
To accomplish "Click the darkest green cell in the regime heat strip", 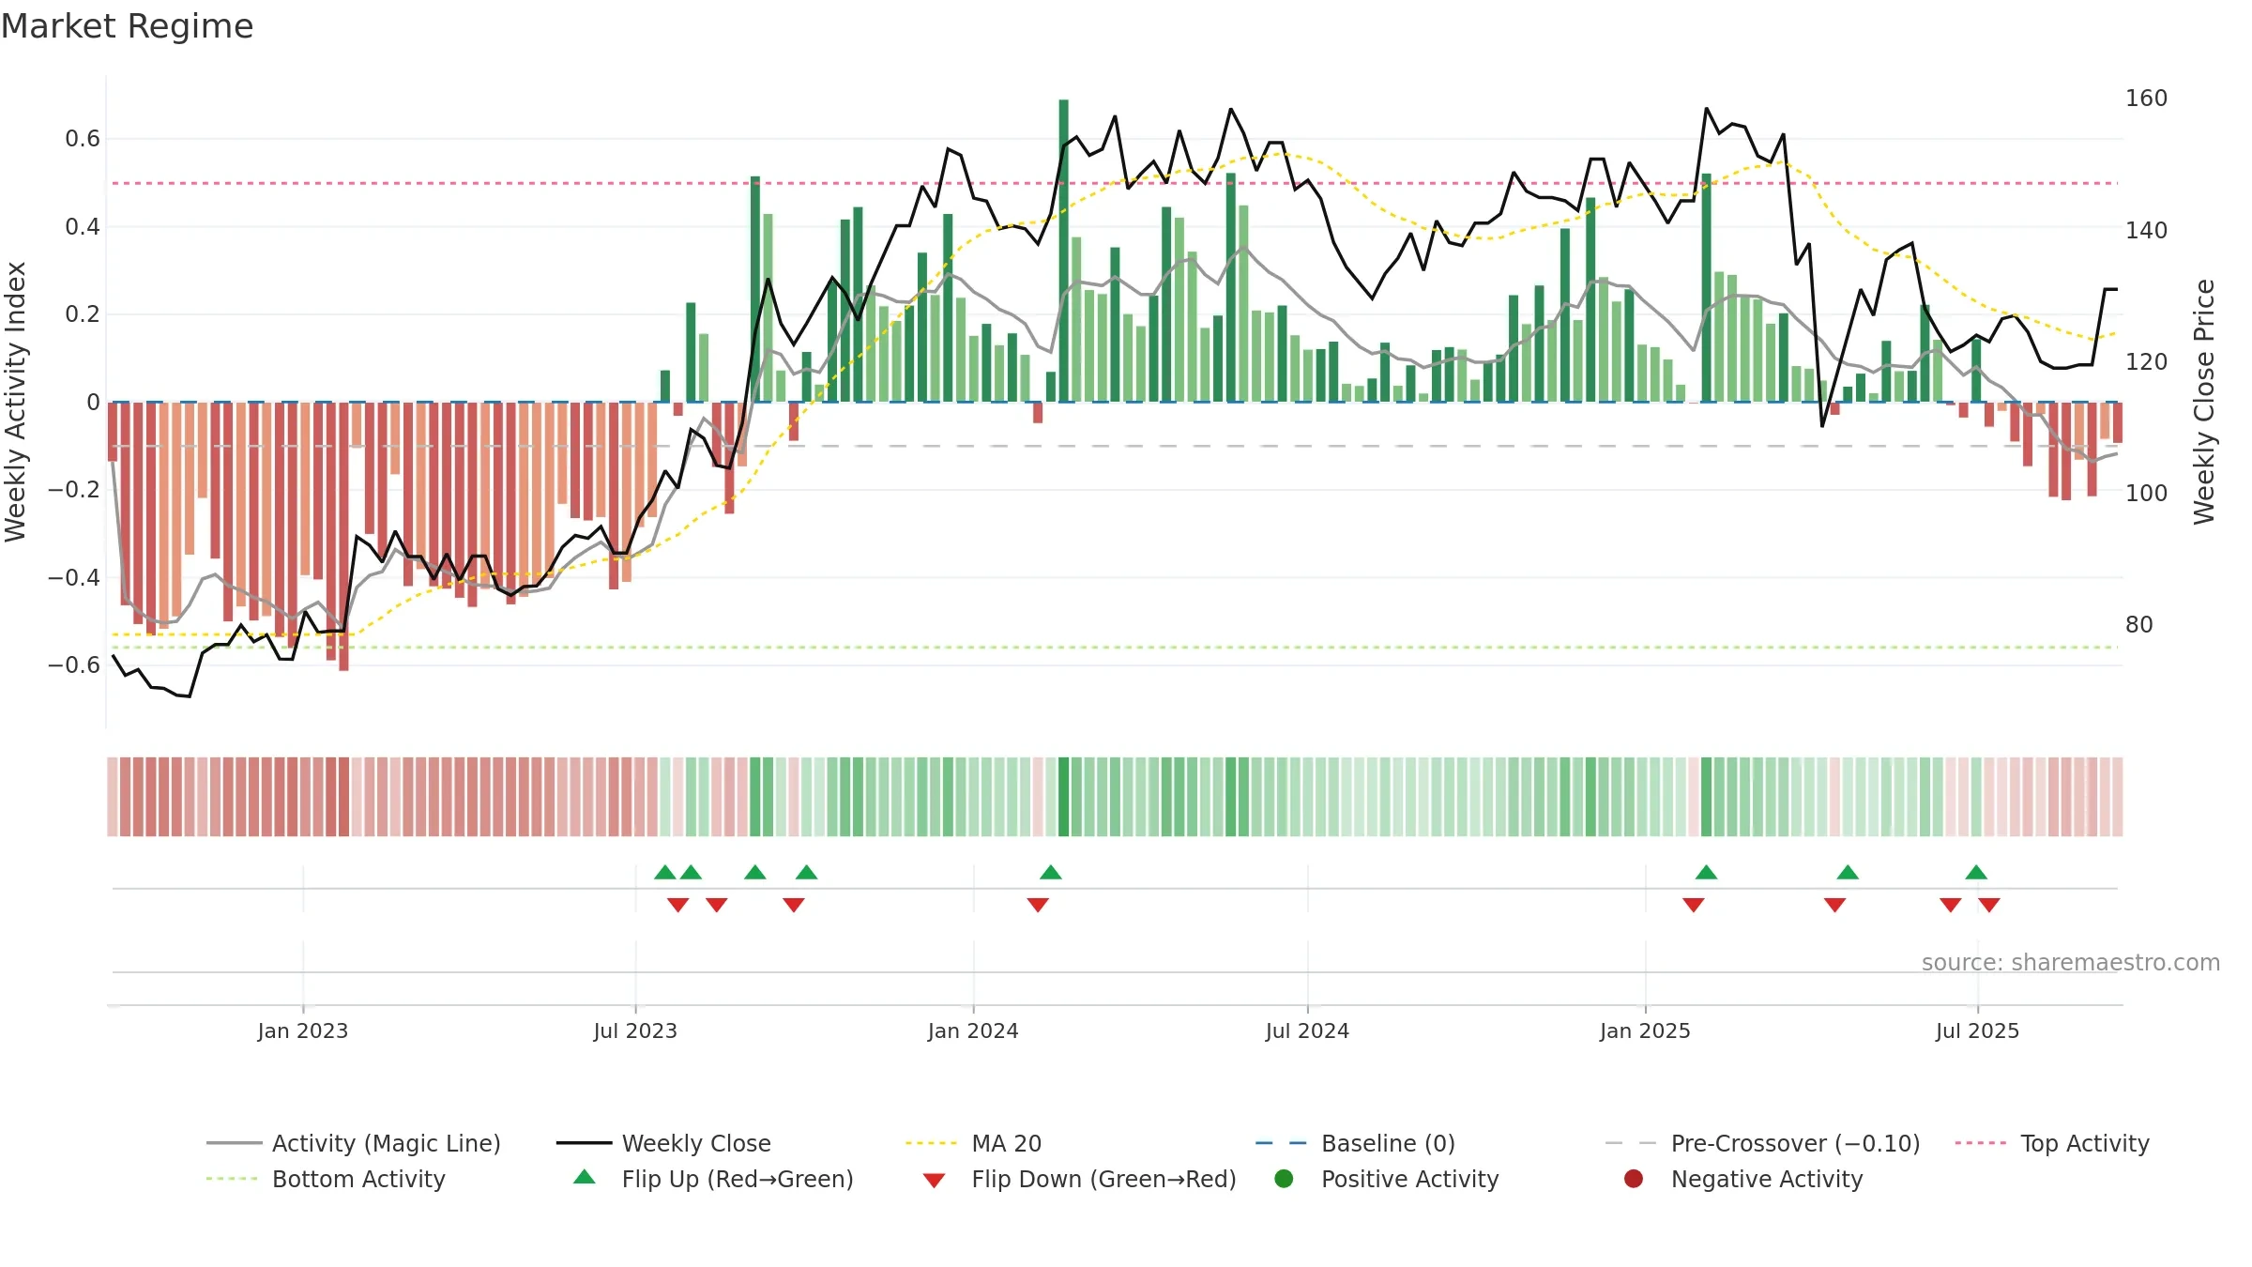I will (x=1064, y=797).
